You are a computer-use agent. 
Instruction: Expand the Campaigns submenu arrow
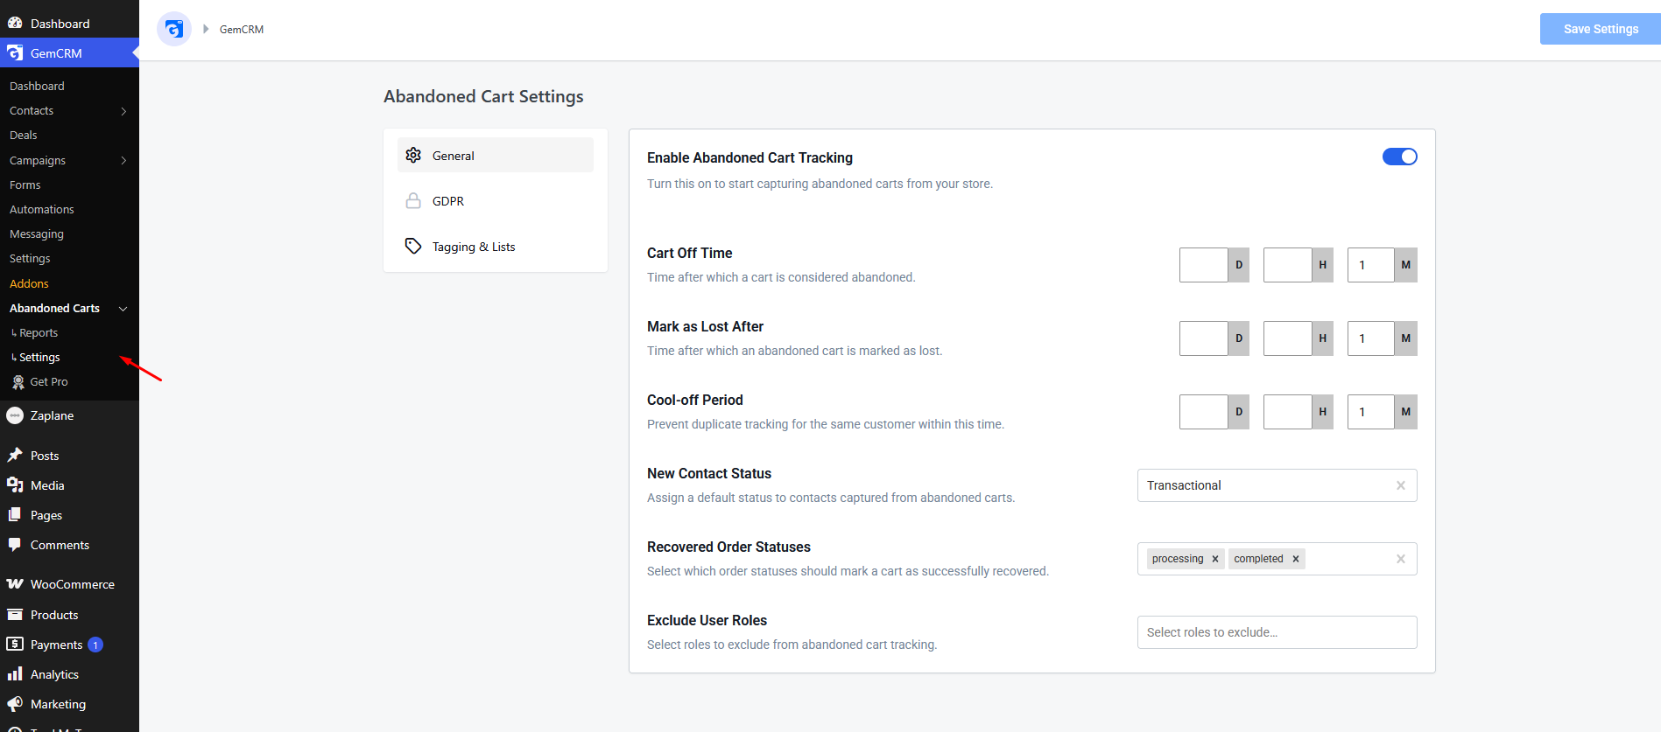coord(123,161)
